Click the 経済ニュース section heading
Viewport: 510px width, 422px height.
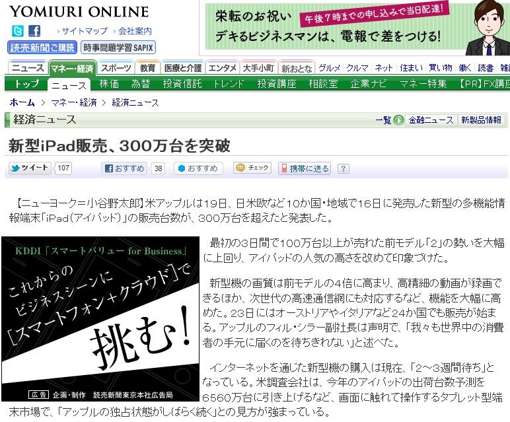pos(44,120)
